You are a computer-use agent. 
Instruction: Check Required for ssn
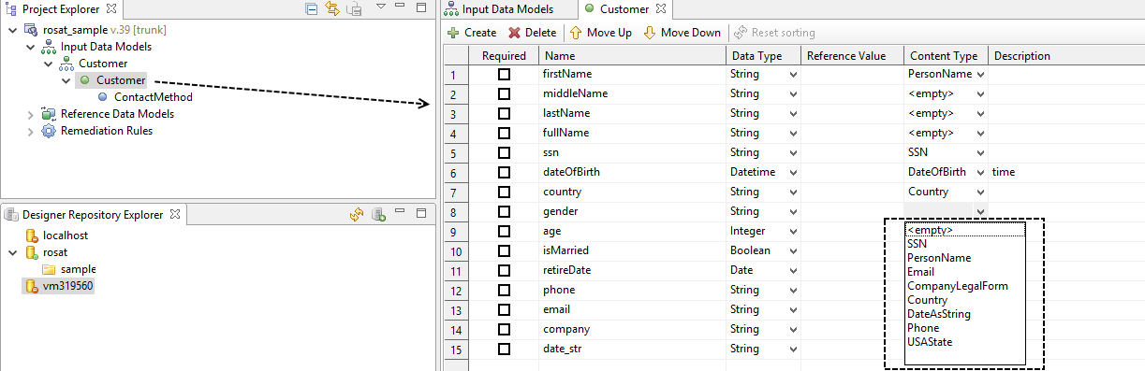tap(504, 151)
